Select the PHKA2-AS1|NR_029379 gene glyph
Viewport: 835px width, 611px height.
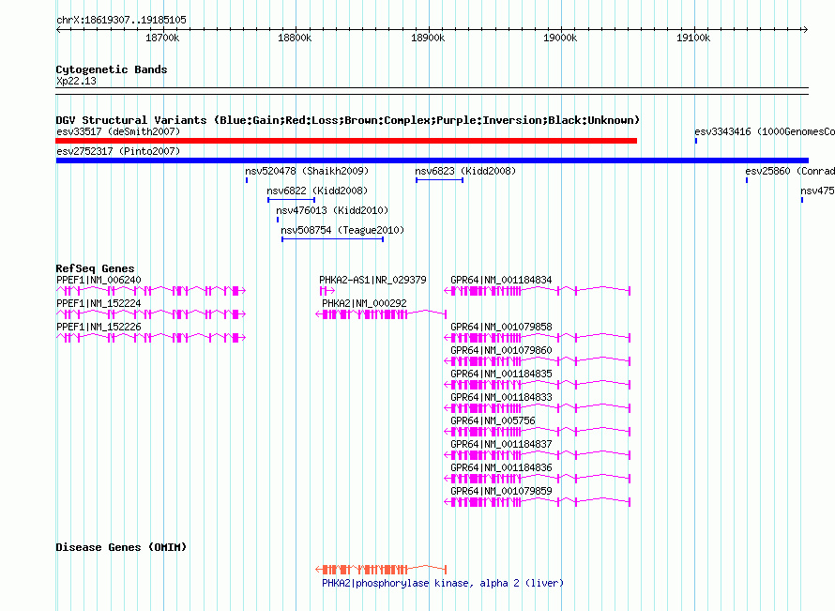tap(327, 290)
